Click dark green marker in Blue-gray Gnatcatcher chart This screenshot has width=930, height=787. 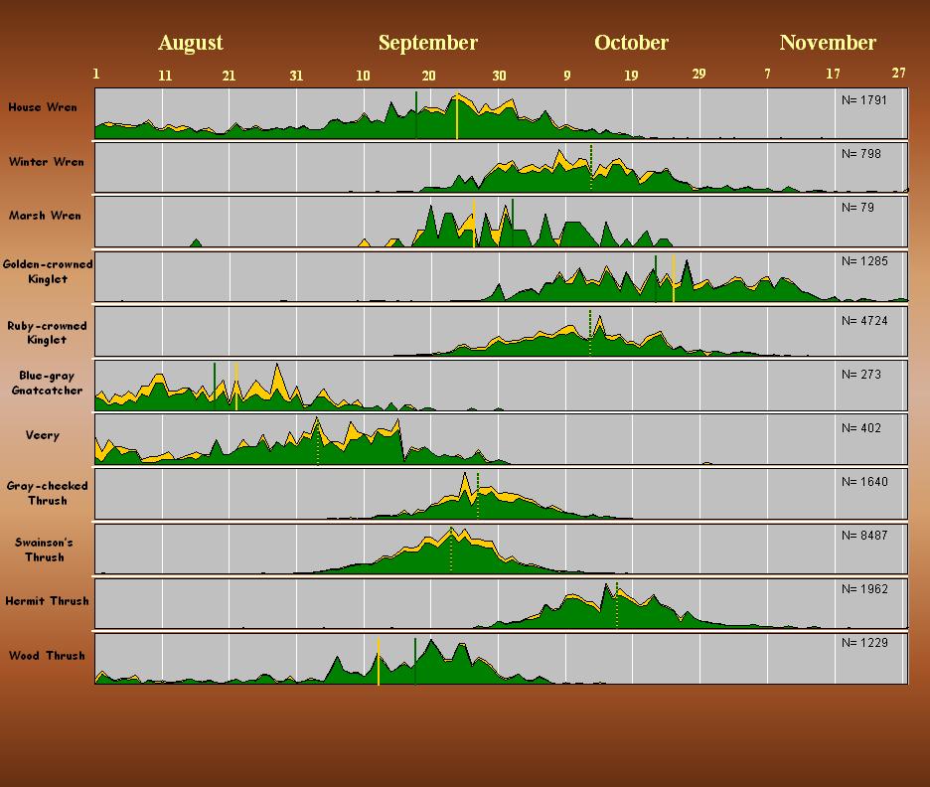[215, 384]
